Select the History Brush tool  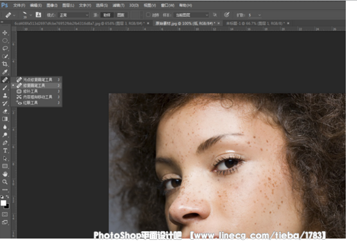click(x=5, y=104)
